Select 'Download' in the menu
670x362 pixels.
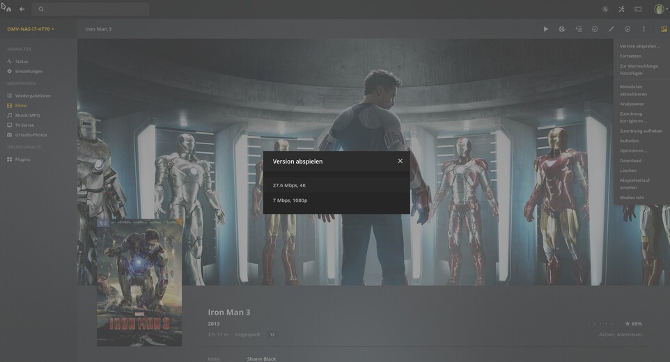click(x=630, y=161)
